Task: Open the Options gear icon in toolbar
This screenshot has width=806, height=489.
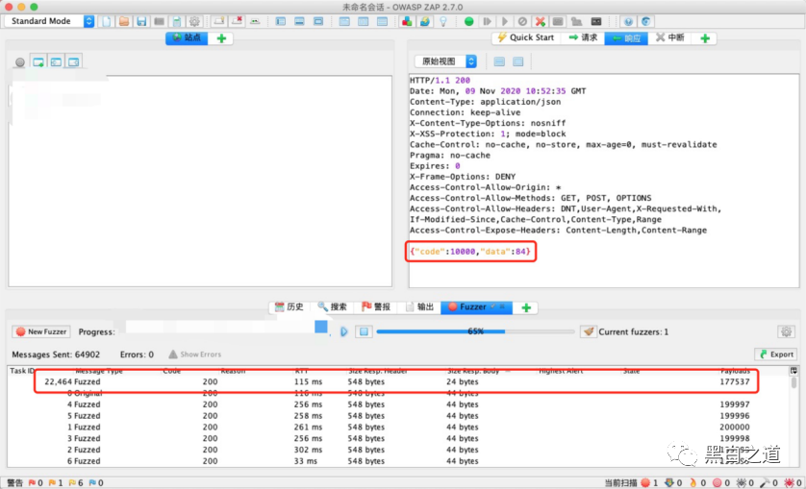Action: tap(194, 21)
